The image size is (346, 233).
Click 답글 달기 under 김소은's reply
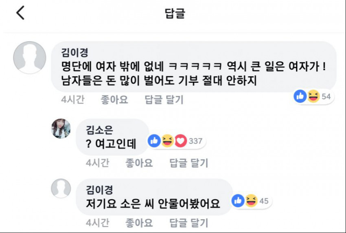tap(188, 163)
